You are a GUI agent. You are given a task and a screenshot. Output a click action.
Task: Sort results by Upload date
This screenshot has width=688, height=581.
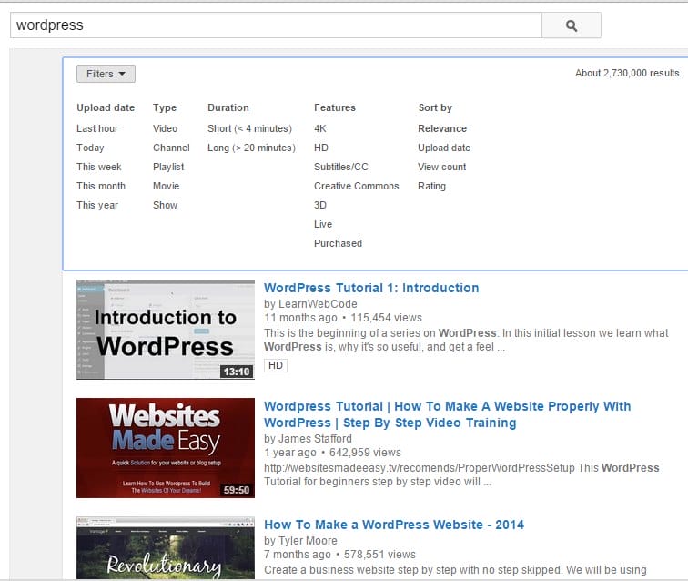tap(444, 148)
